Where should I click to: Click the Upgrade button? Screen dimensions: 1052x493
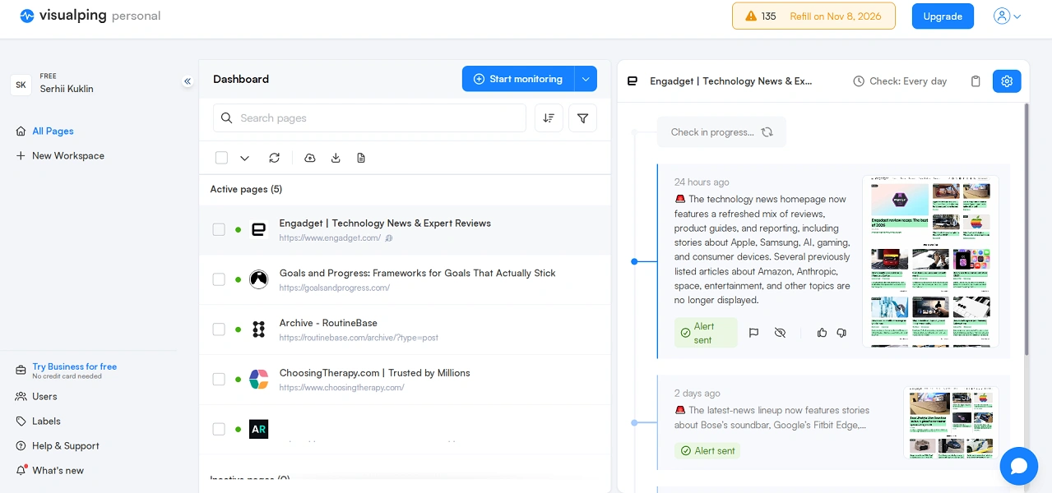[943, 16]
